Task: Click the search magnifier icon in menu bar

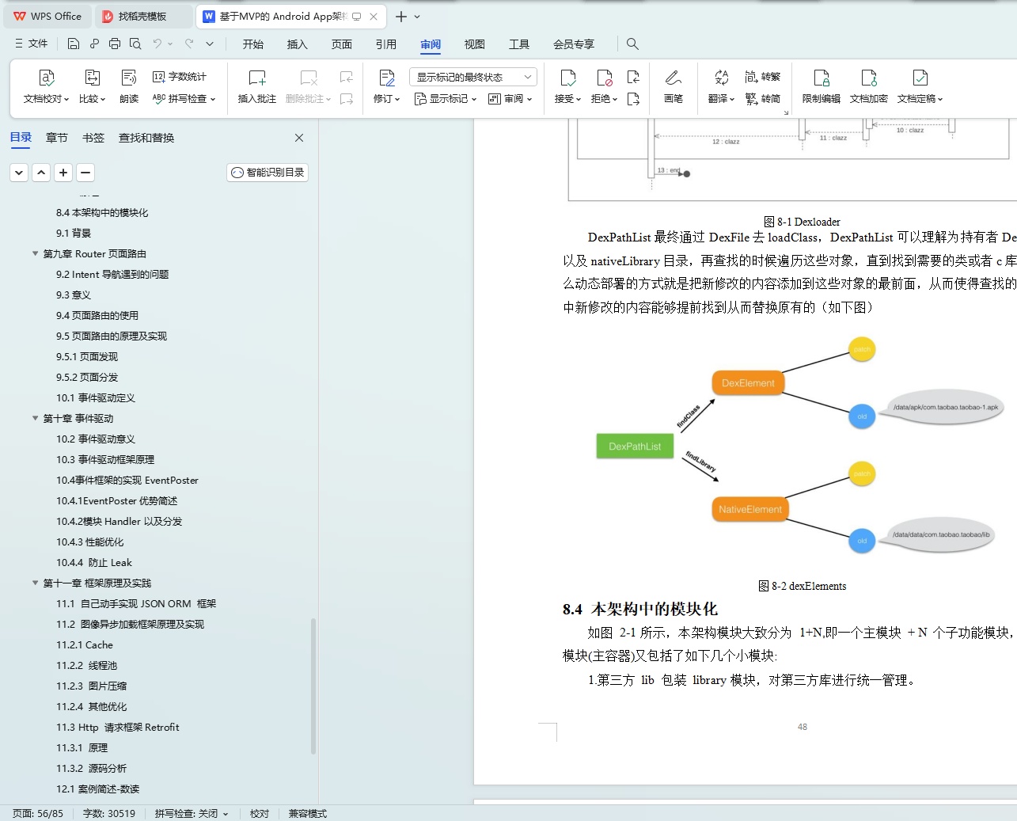Action: click(632, 44)
